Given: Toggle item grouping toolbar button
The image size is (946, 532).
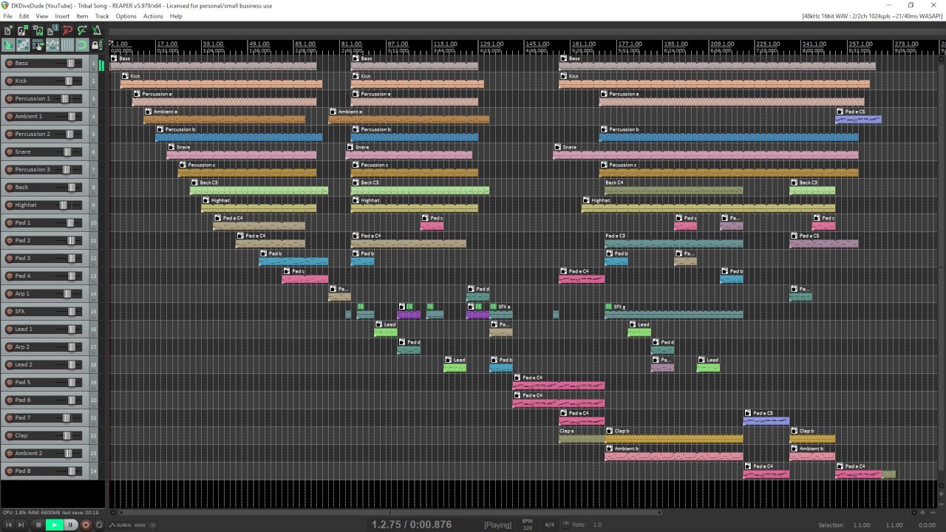Looking at the screenshot, I should point(23,45).
